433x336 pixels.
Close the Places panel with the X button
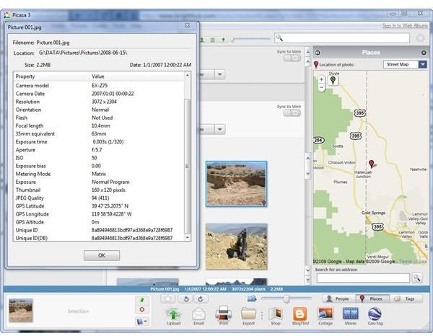[424, 53]
